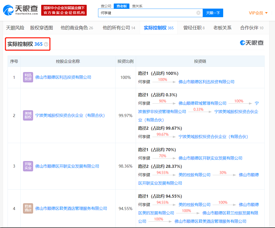This screenshot has height=228, width=275.
Task: Switch to the 查关系 search tab
Action: point(137,6)
